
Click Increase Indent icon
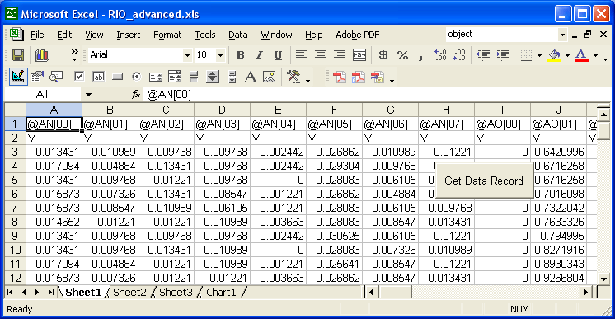[x=502, y=55]
